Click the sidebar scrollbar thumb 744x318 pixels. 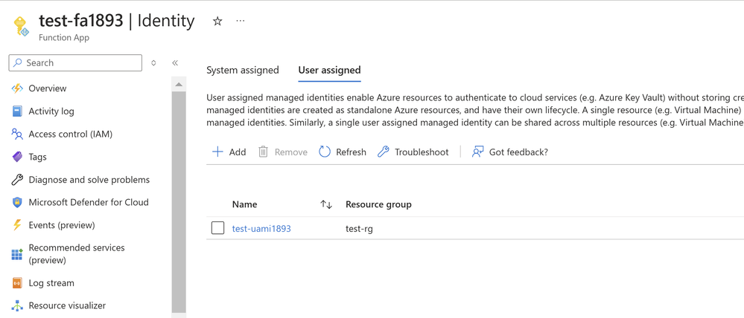179,204
